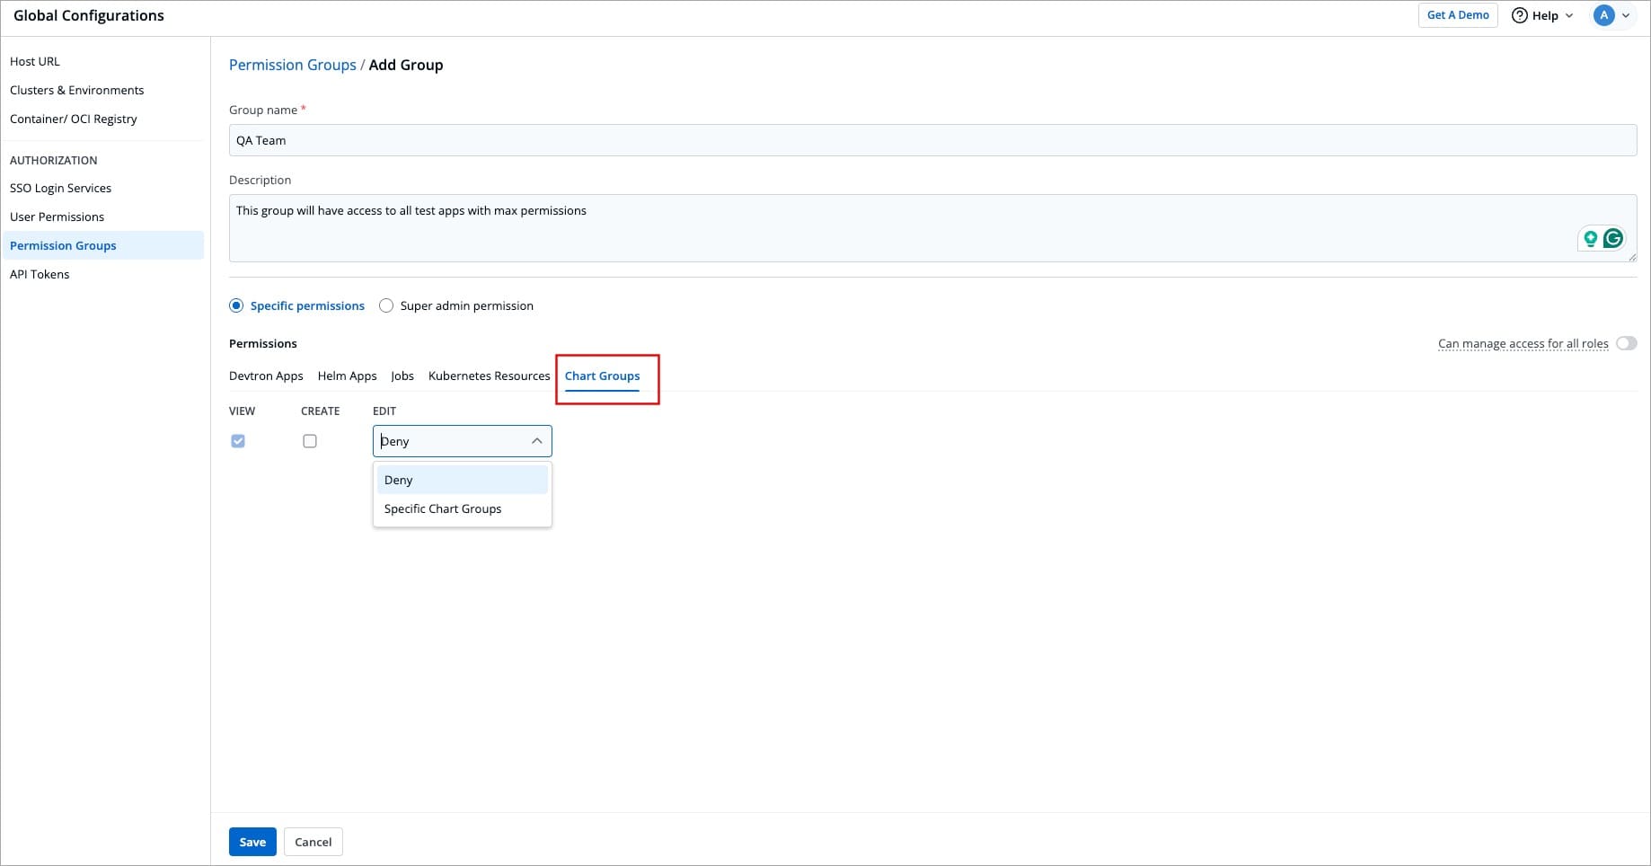Screen dimensions: 1651x866
Task: Switch to Kubernetes Resources tab
Action: point(489,376)
